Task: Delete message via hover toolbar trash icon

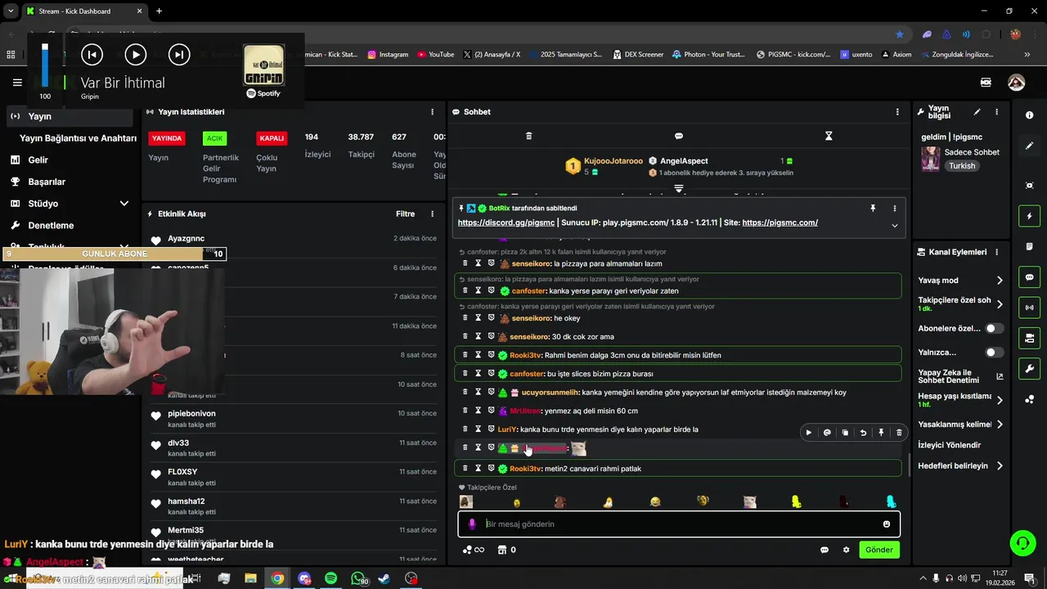Action: coord(899,433)
